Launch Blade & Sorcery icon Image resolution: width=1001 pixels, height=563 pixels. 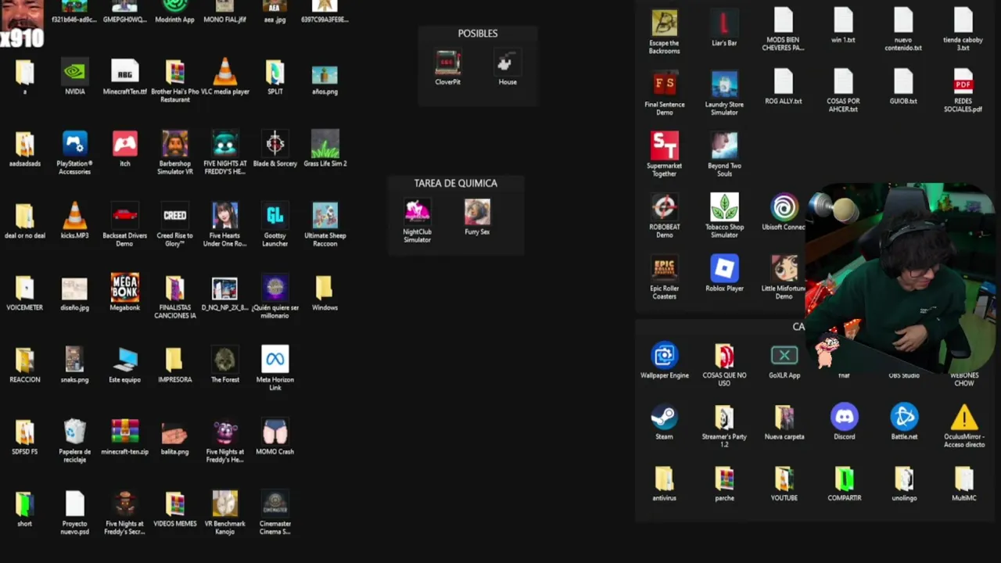(x=274, y=144)
